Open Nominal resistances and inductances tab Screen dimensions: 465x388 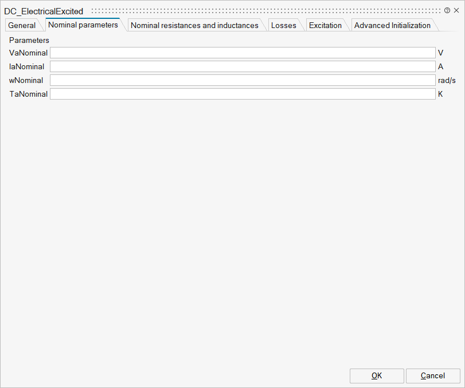(194, 25)
